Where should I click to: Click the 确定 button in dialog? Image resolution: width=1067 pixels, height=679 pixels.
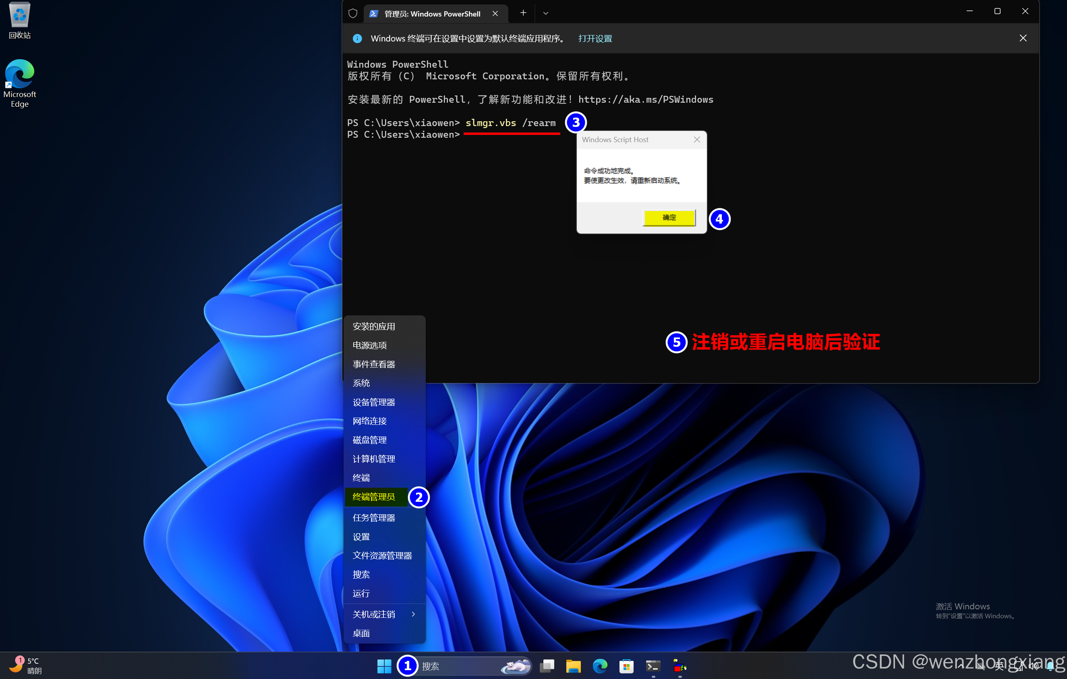(669, 217)
